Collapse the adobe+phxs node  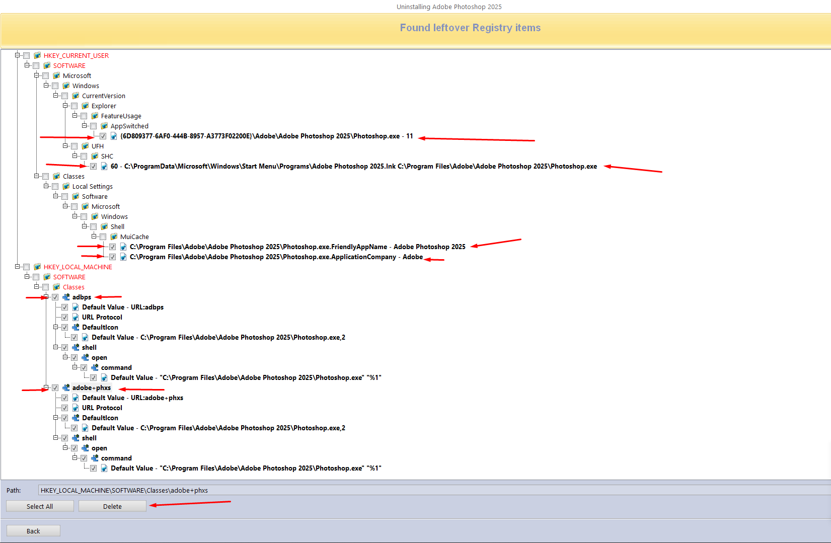46,387
